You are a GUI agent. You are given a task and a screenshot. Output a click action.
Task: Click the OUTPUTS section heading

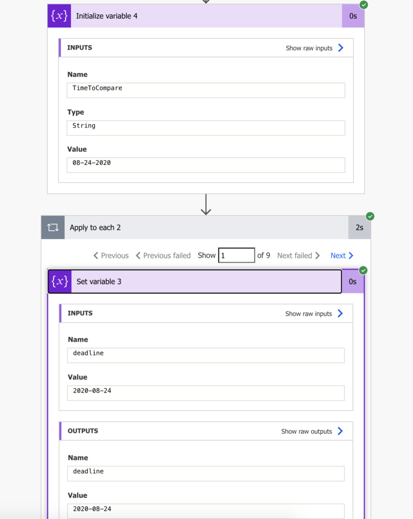point(83,431)
